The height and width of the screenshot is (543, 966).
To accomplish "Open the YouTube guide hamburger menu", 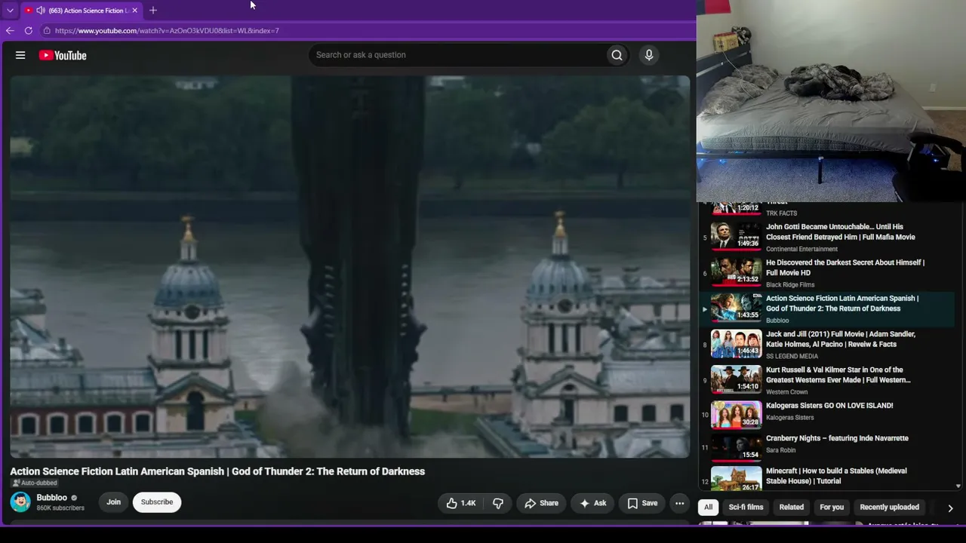I will point(20,55).
